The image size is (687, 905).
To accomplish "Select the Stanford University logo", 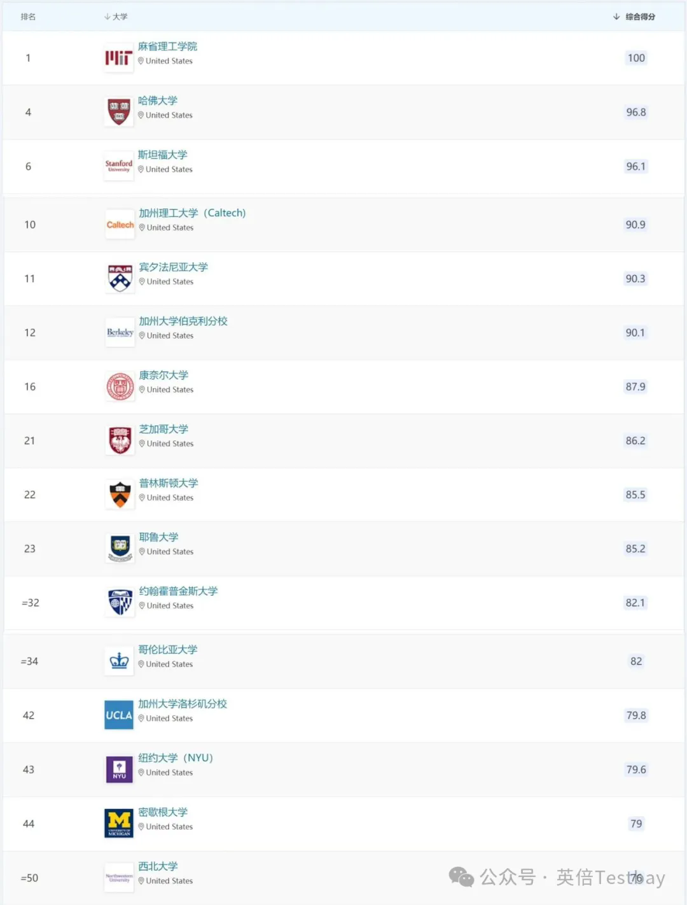I will pyautogui.click(x=119, y=166).
